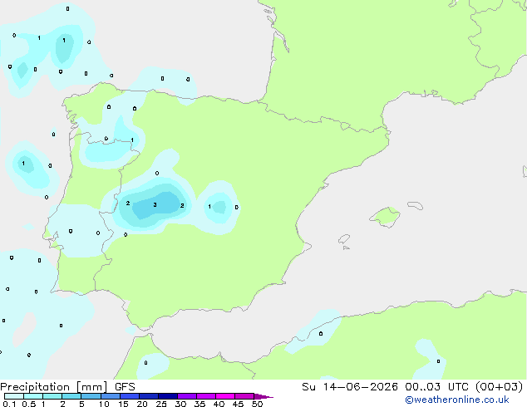Pick the 10 mm blue legend swatch

pos(111,396)
